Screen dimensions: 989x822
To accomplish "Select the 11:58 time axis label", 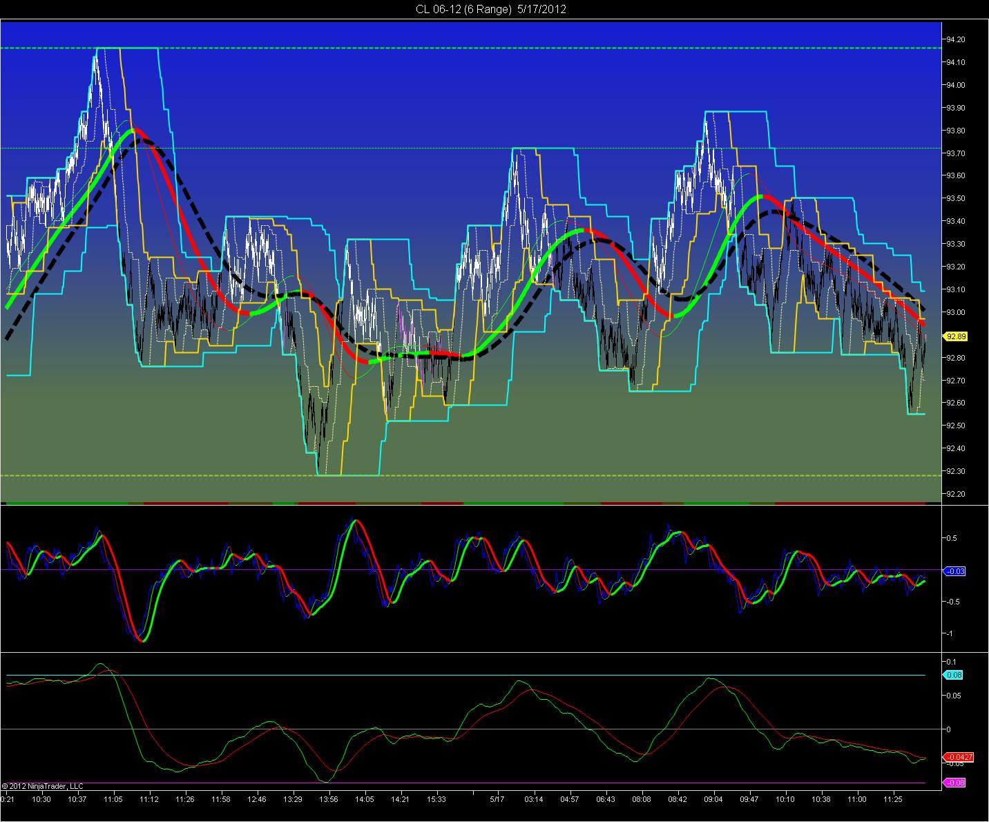I will (x=221, y=799).
